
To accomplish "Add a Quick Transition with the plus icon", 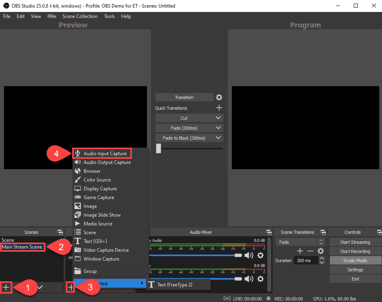I will pyautogui.click(x=219, y=108).
